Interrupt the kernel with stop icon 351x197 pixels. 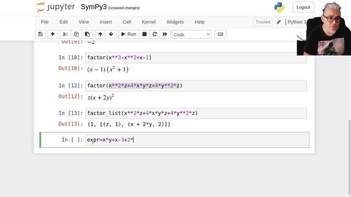[x=144, y=34]
